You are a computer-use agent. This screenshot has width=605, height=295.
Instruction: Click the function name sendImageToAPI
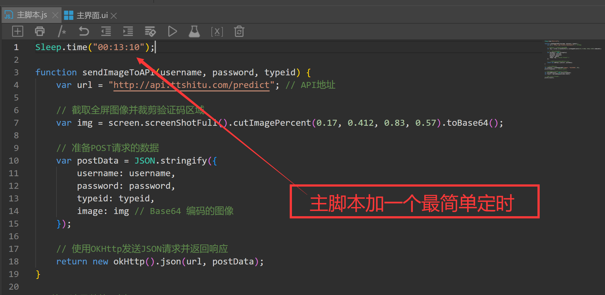[x=119, y=72]
